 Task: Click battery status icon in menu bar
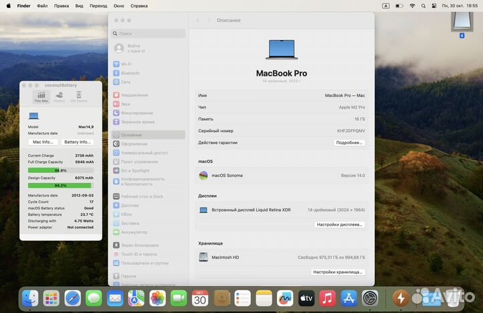[x=399, y=6]
